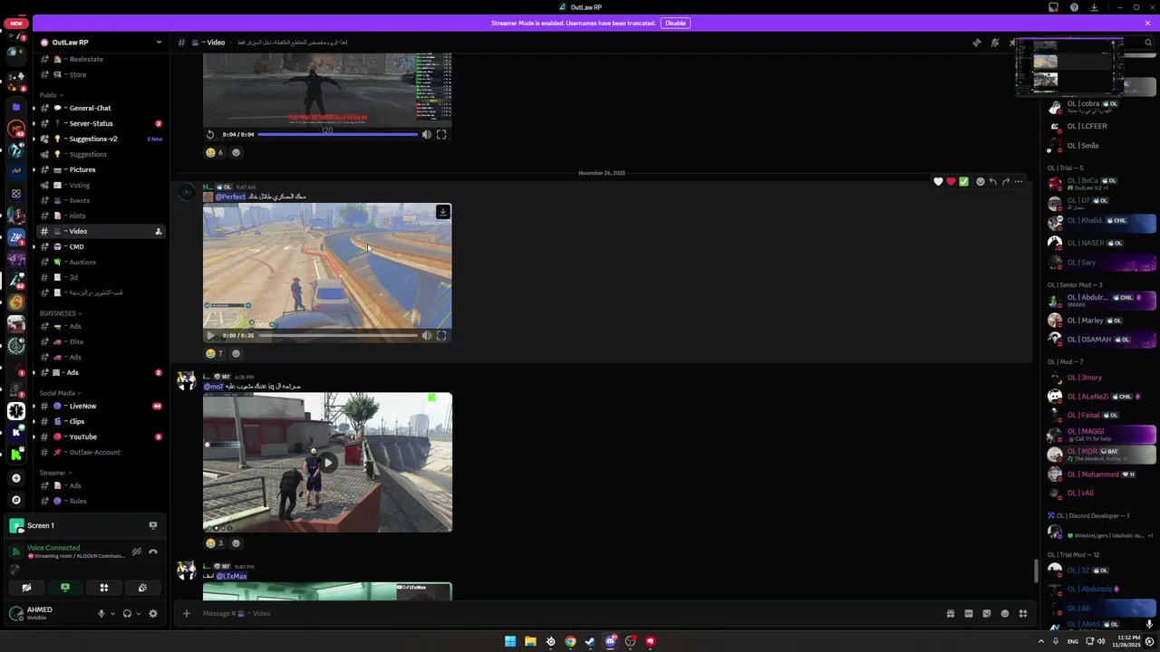1160x652 pixels.
Task: Click the laughing reaction with count 7
Action: pos(215,354)
